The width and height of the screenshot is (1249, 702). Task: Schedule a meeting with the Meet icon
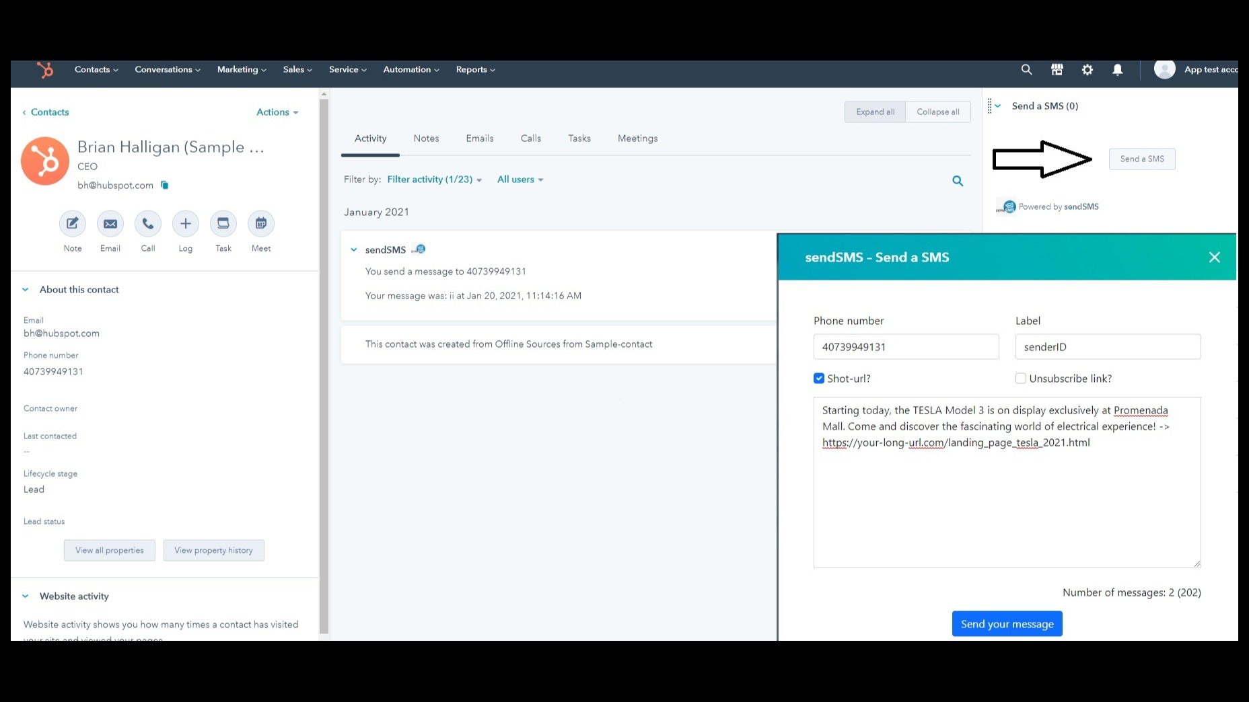261,224
